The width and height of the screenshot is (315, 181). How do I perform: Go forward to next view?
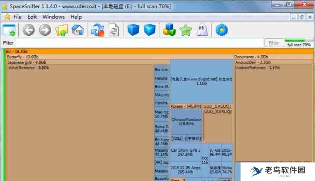(x=45, y=30)
